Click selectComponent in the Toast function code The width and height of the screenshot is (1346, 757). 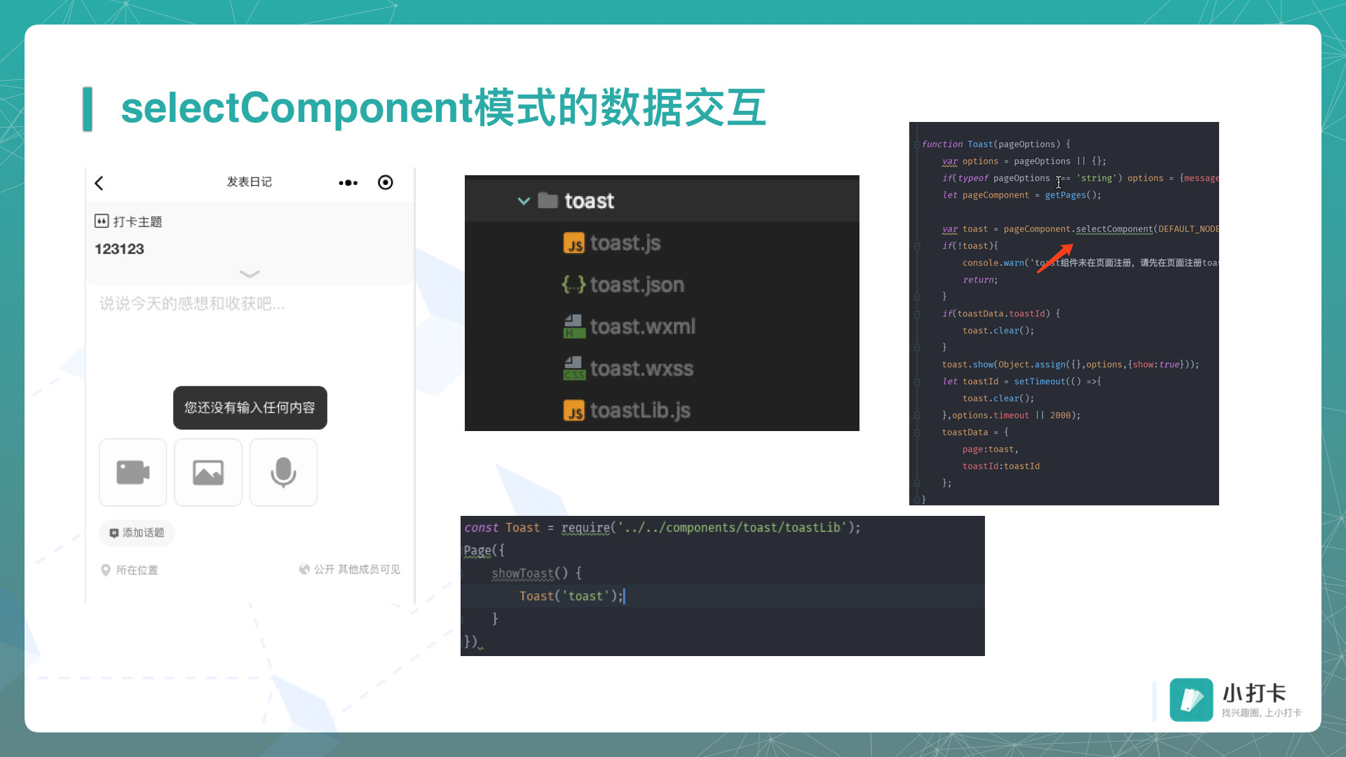click(x=1114, y=229)
